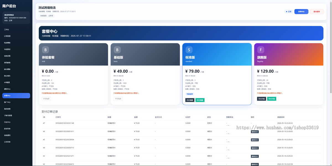Click 继续支付 for order ID 44
The height and width of the screenshot is (166, 332).
coord(255,148)
